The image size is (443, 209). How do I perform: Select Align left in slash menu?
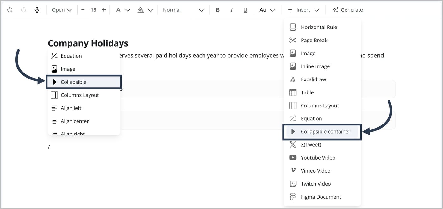coord(84,108)
